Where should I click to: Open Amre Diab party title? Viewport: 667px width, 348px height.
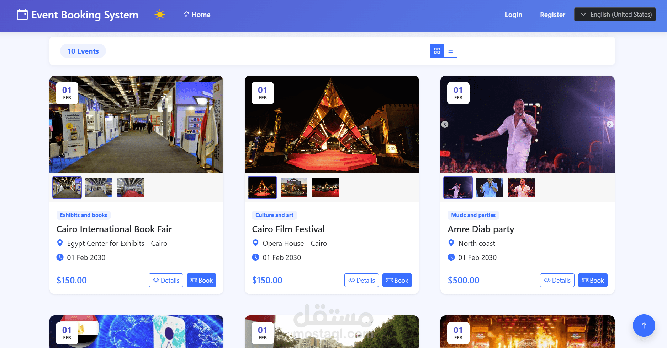(x=481, y=229)
